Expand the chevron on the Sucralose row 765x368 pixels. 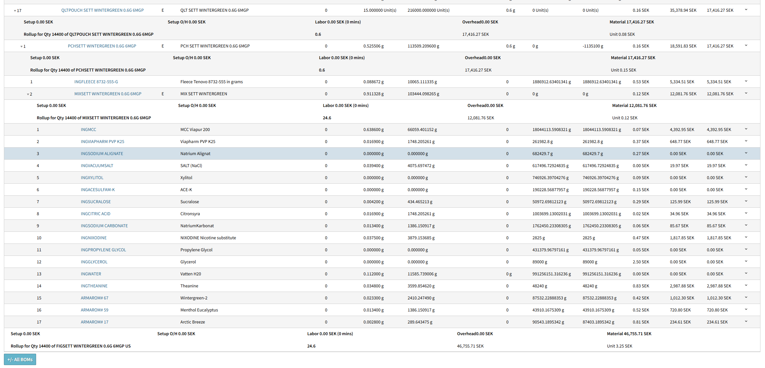click(746, 201)
